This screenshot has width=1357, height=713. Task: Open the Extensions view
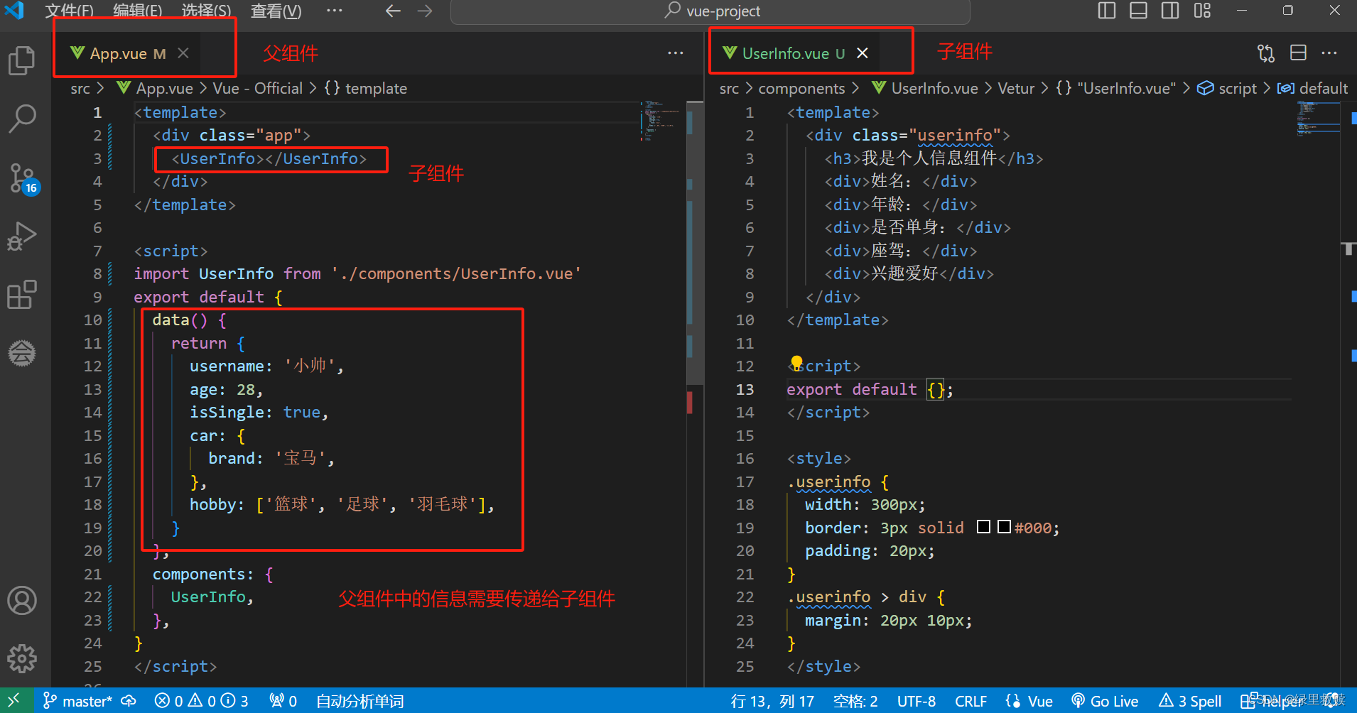22,294
